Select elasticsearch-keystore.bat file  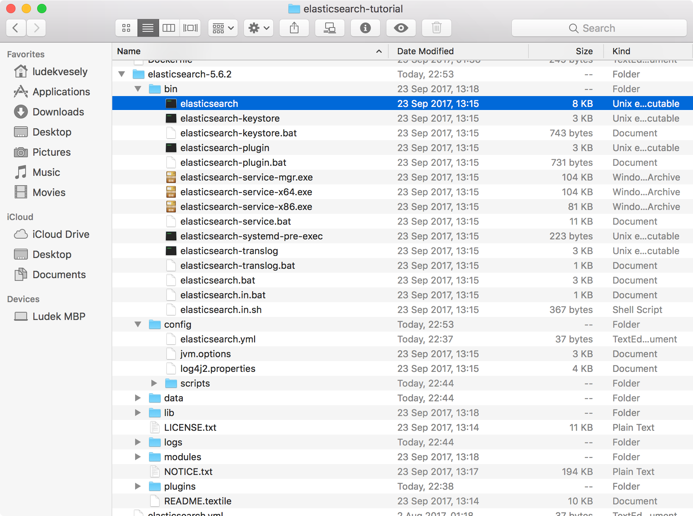click(238, 133)
